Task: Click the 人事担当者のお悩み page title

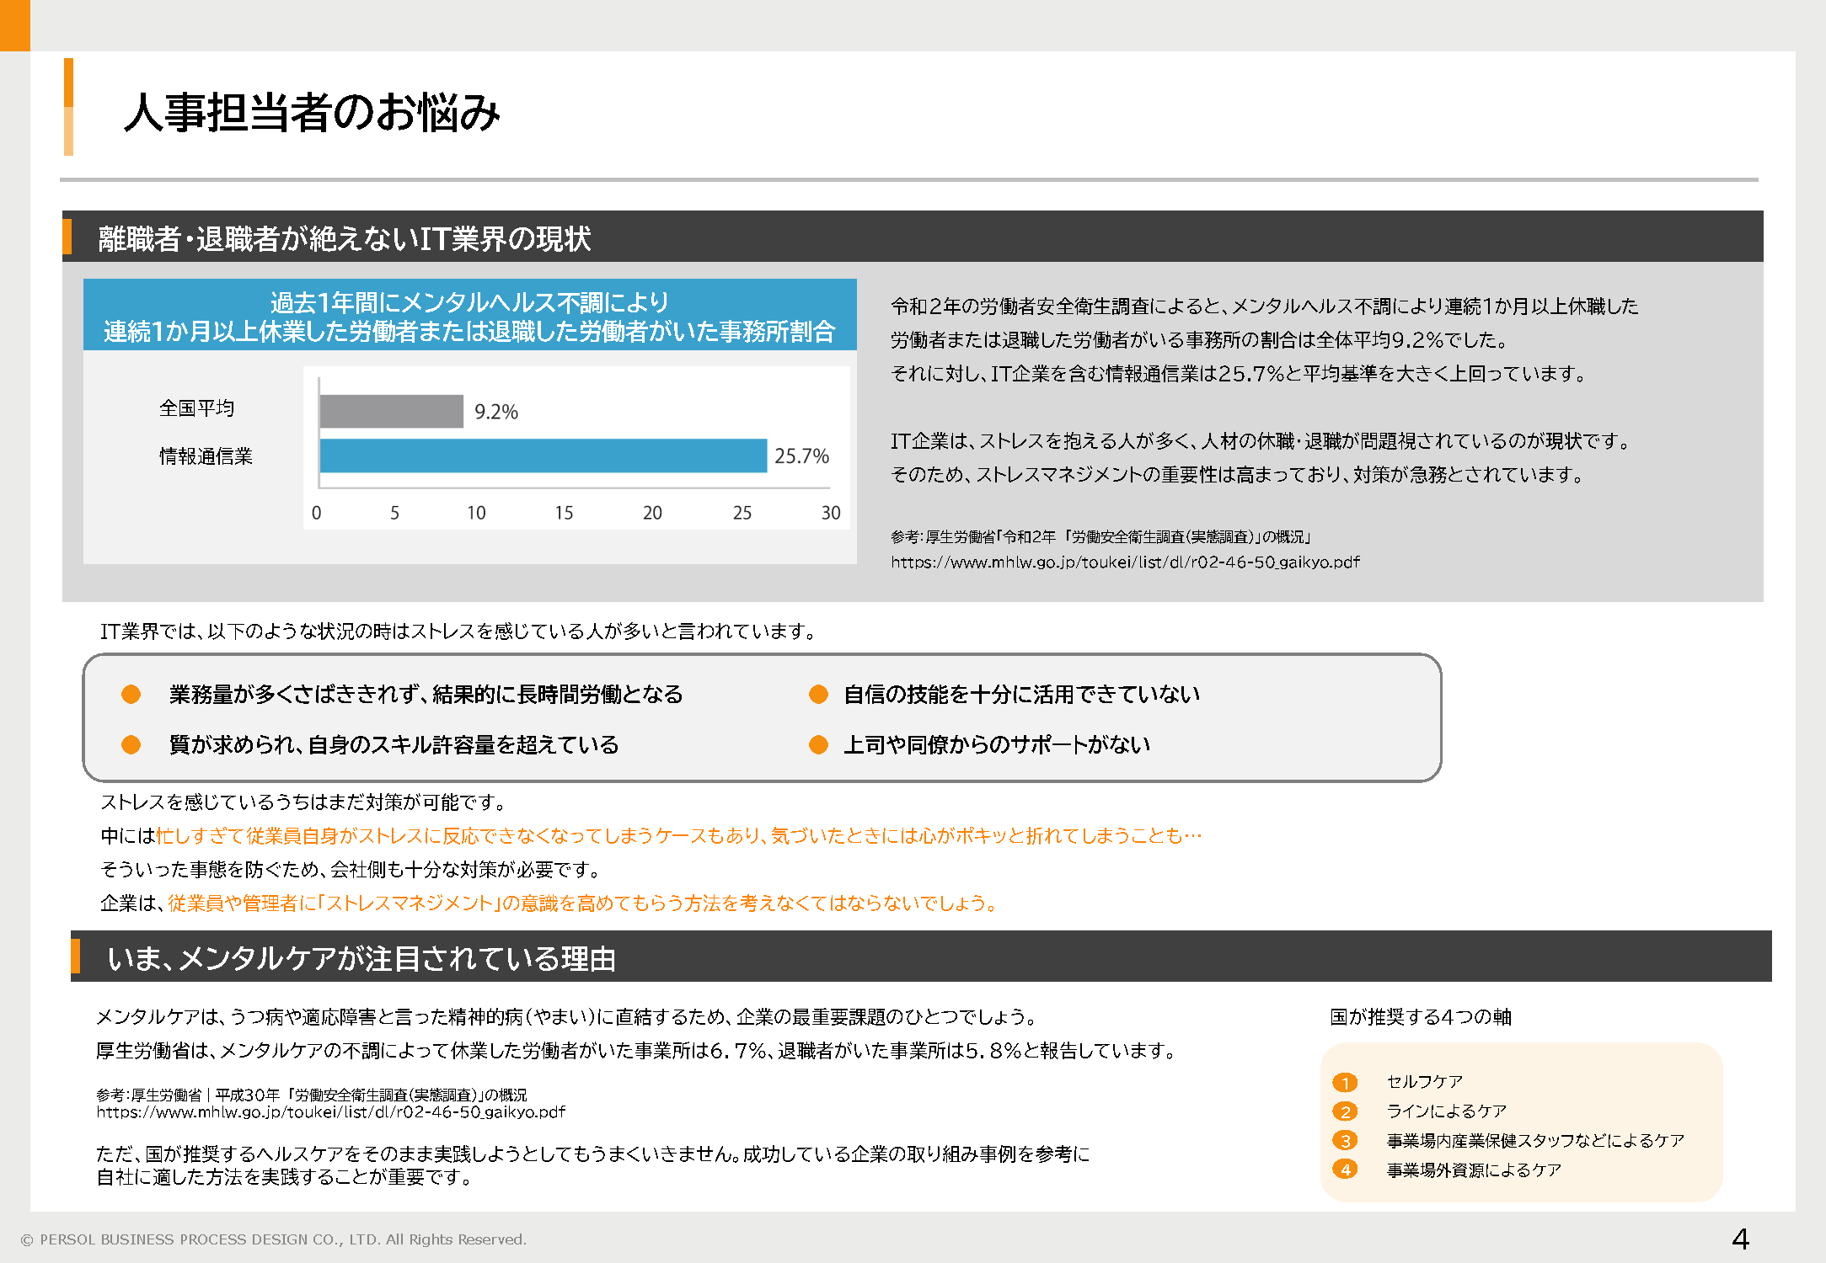Action: pyautogui.click(x=312, y=112)
